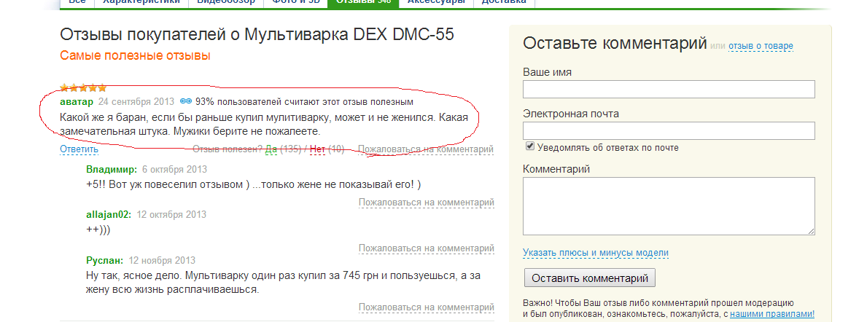
Task: Open the permalink chain icon beside 93%
Action: click(x=186, y=101)
